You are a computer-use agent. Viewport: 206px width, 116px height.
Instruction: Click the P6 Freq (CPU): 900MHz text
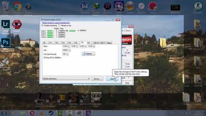click(x=52, y=58)
